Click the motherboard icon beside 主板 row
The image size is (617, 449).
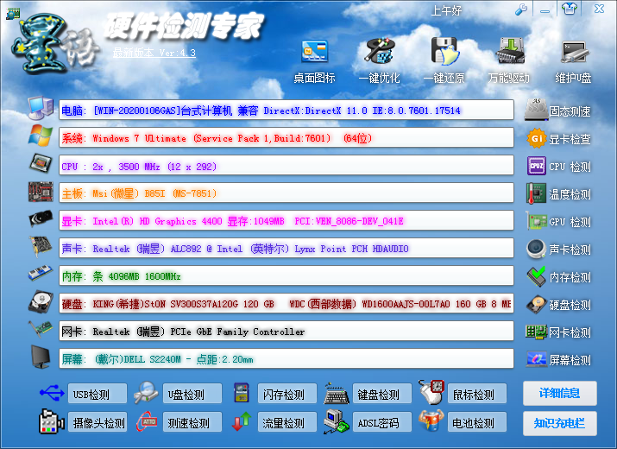(x=41, y=192)
